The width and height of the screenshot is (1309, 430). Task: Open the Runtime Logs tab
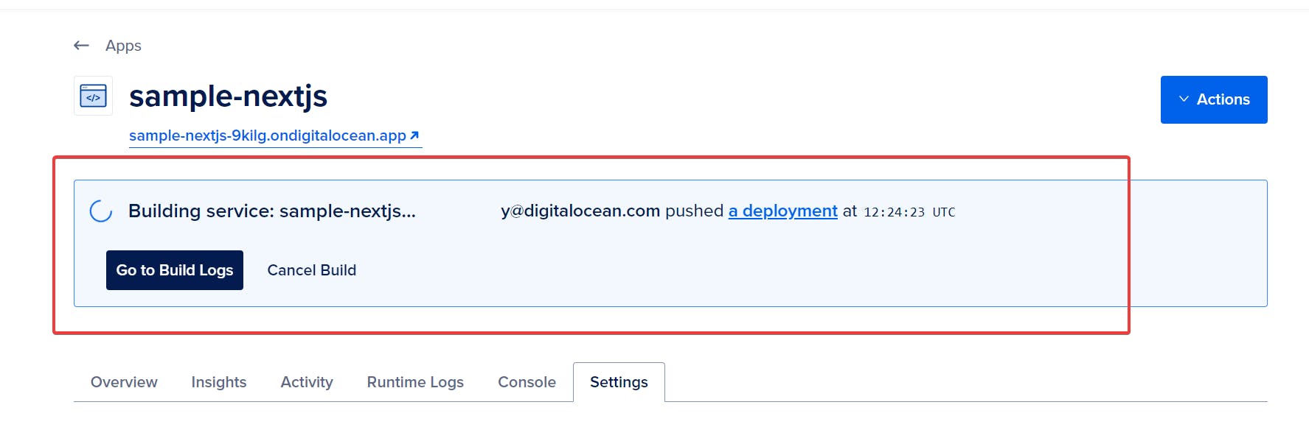[x=415, y=382]
